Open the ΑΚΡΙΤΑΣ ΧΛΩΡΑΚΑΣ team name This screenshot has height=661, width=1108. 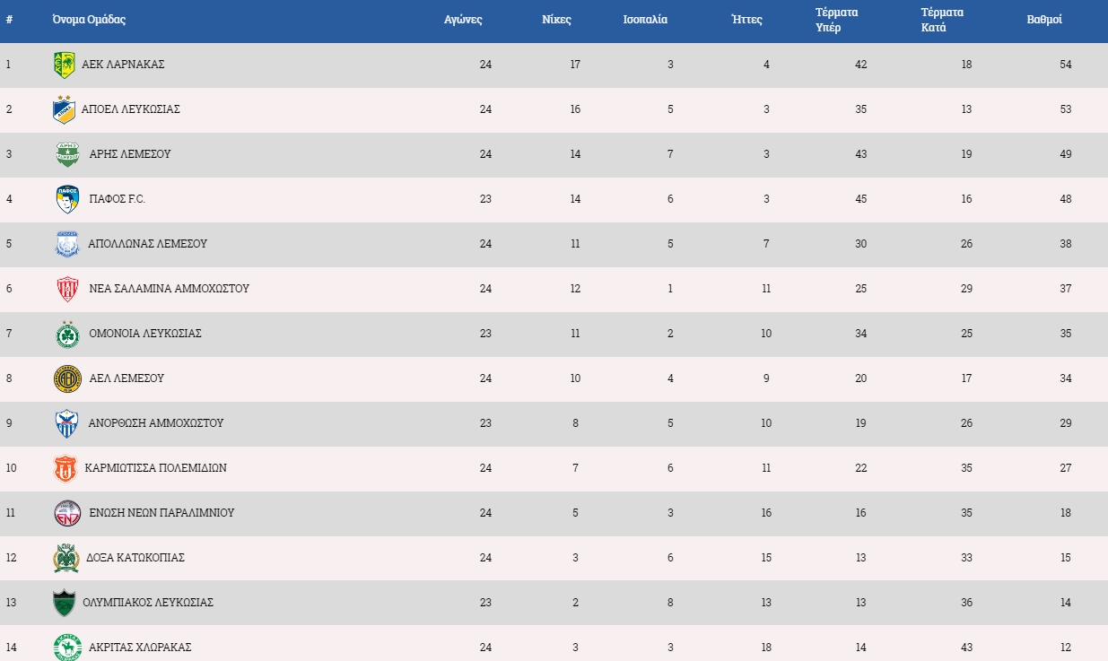pos(140,648)
